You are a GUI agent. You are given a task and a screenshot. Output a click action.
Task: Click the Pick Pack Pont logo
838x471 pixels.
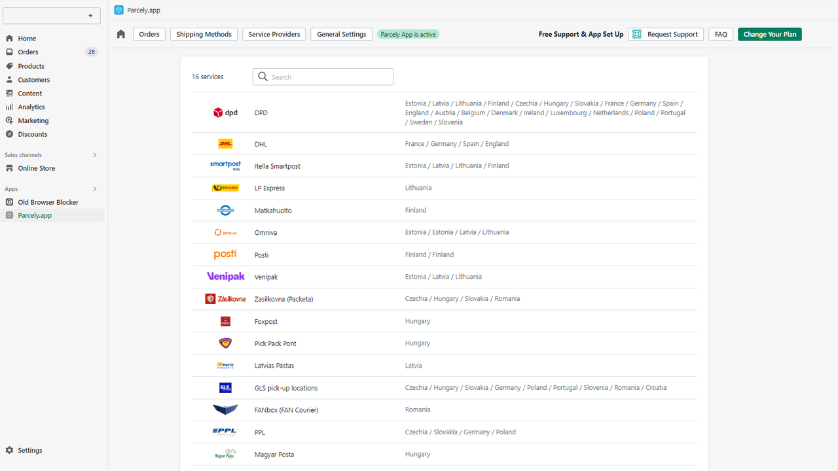tap(225, 343)
